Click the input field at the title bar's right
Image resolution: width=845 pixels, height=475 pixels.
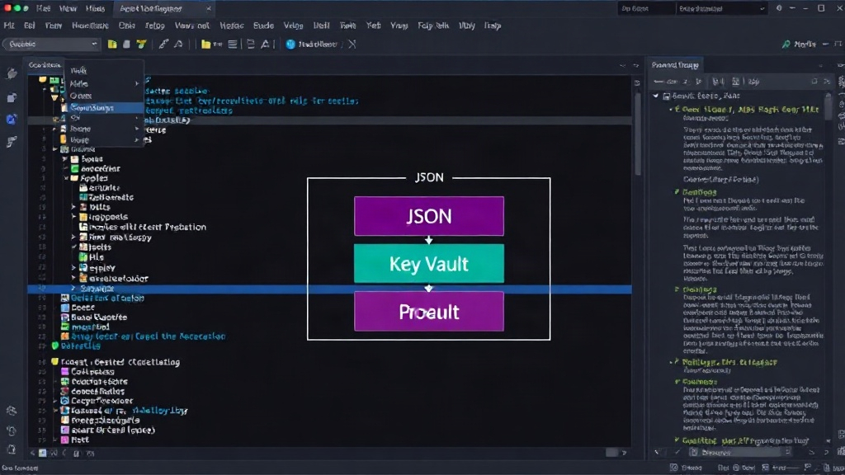tap(647, 8)
